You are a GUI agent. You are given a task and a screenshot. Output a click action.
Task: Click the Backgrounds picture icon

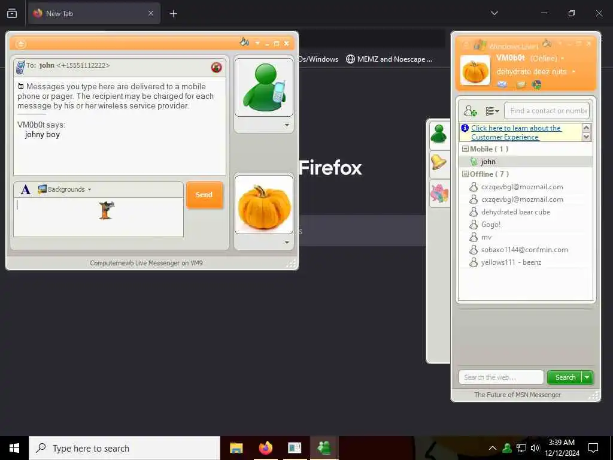pyautogui.click(x=42, y=189)
